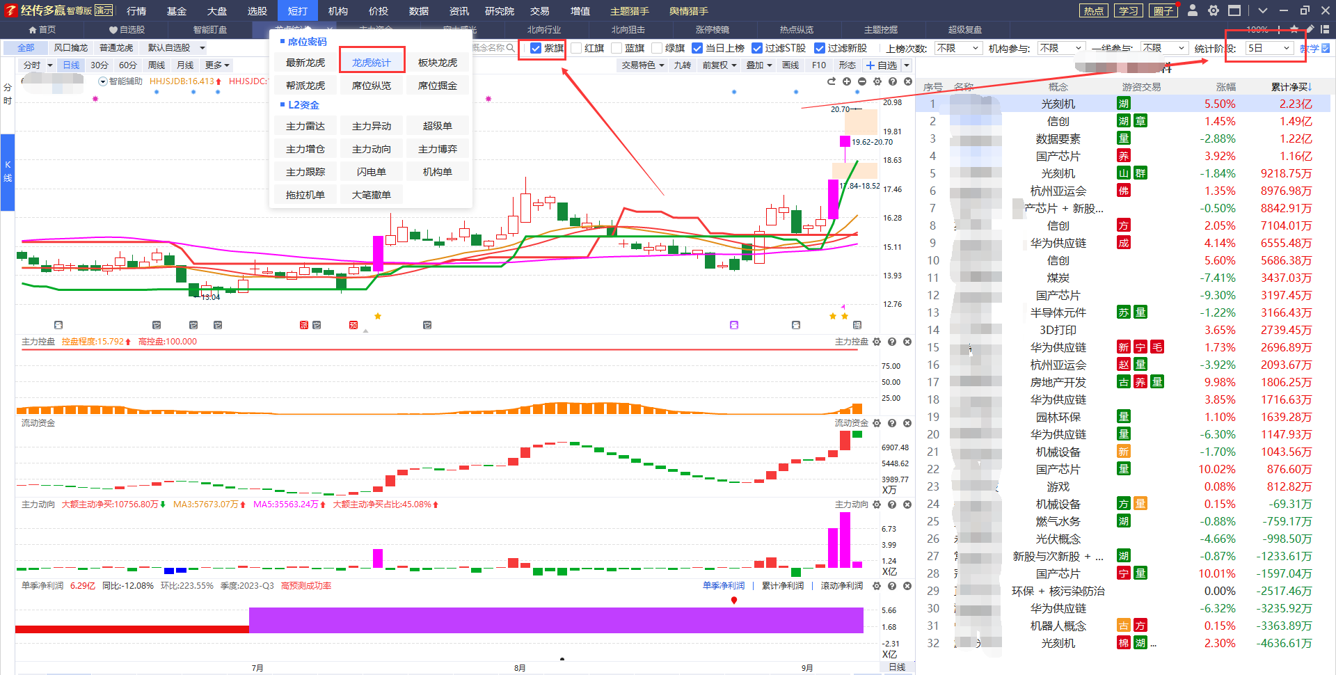The width and height of the screenshot is (1336, 675).
Task: Open the 交易特色 dropdown
Action: click(643, 65)
